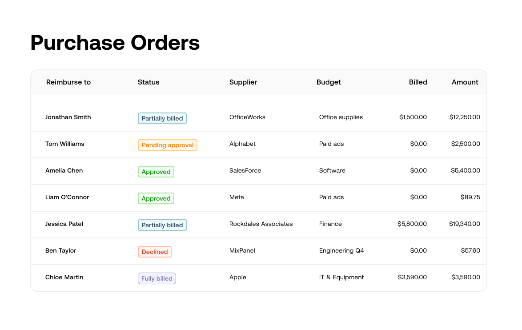Click the Office supplies budget cell
The image size is (522, 330).
(341, 117)
